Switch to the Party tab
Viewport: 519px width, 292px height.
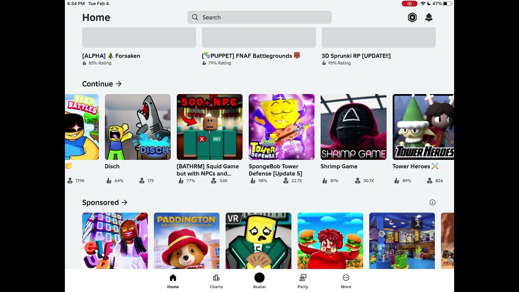[x=303, y=281]
